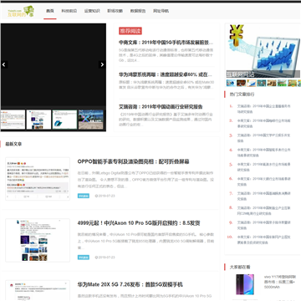
Task: Click blue category tag under OPPO article
Action: click(x=84, y=196)
